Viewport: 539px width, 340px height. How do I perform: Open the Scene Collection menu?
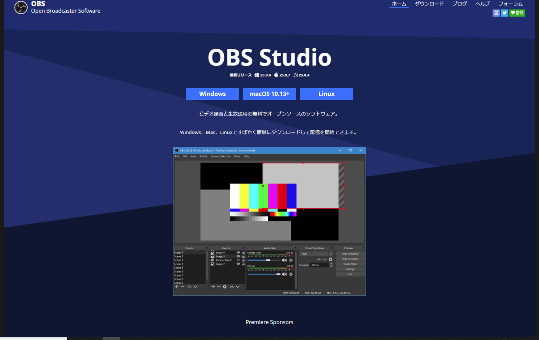point(220,156)
